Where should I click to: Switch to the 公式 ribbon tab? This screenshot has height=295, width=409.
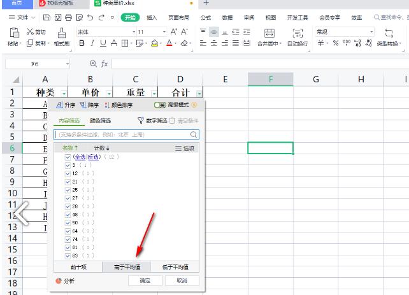point(206,17)
